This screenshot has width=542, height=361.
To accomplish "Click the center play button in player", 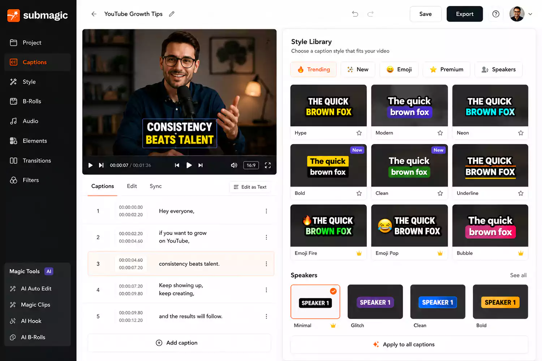I will 189,165.
